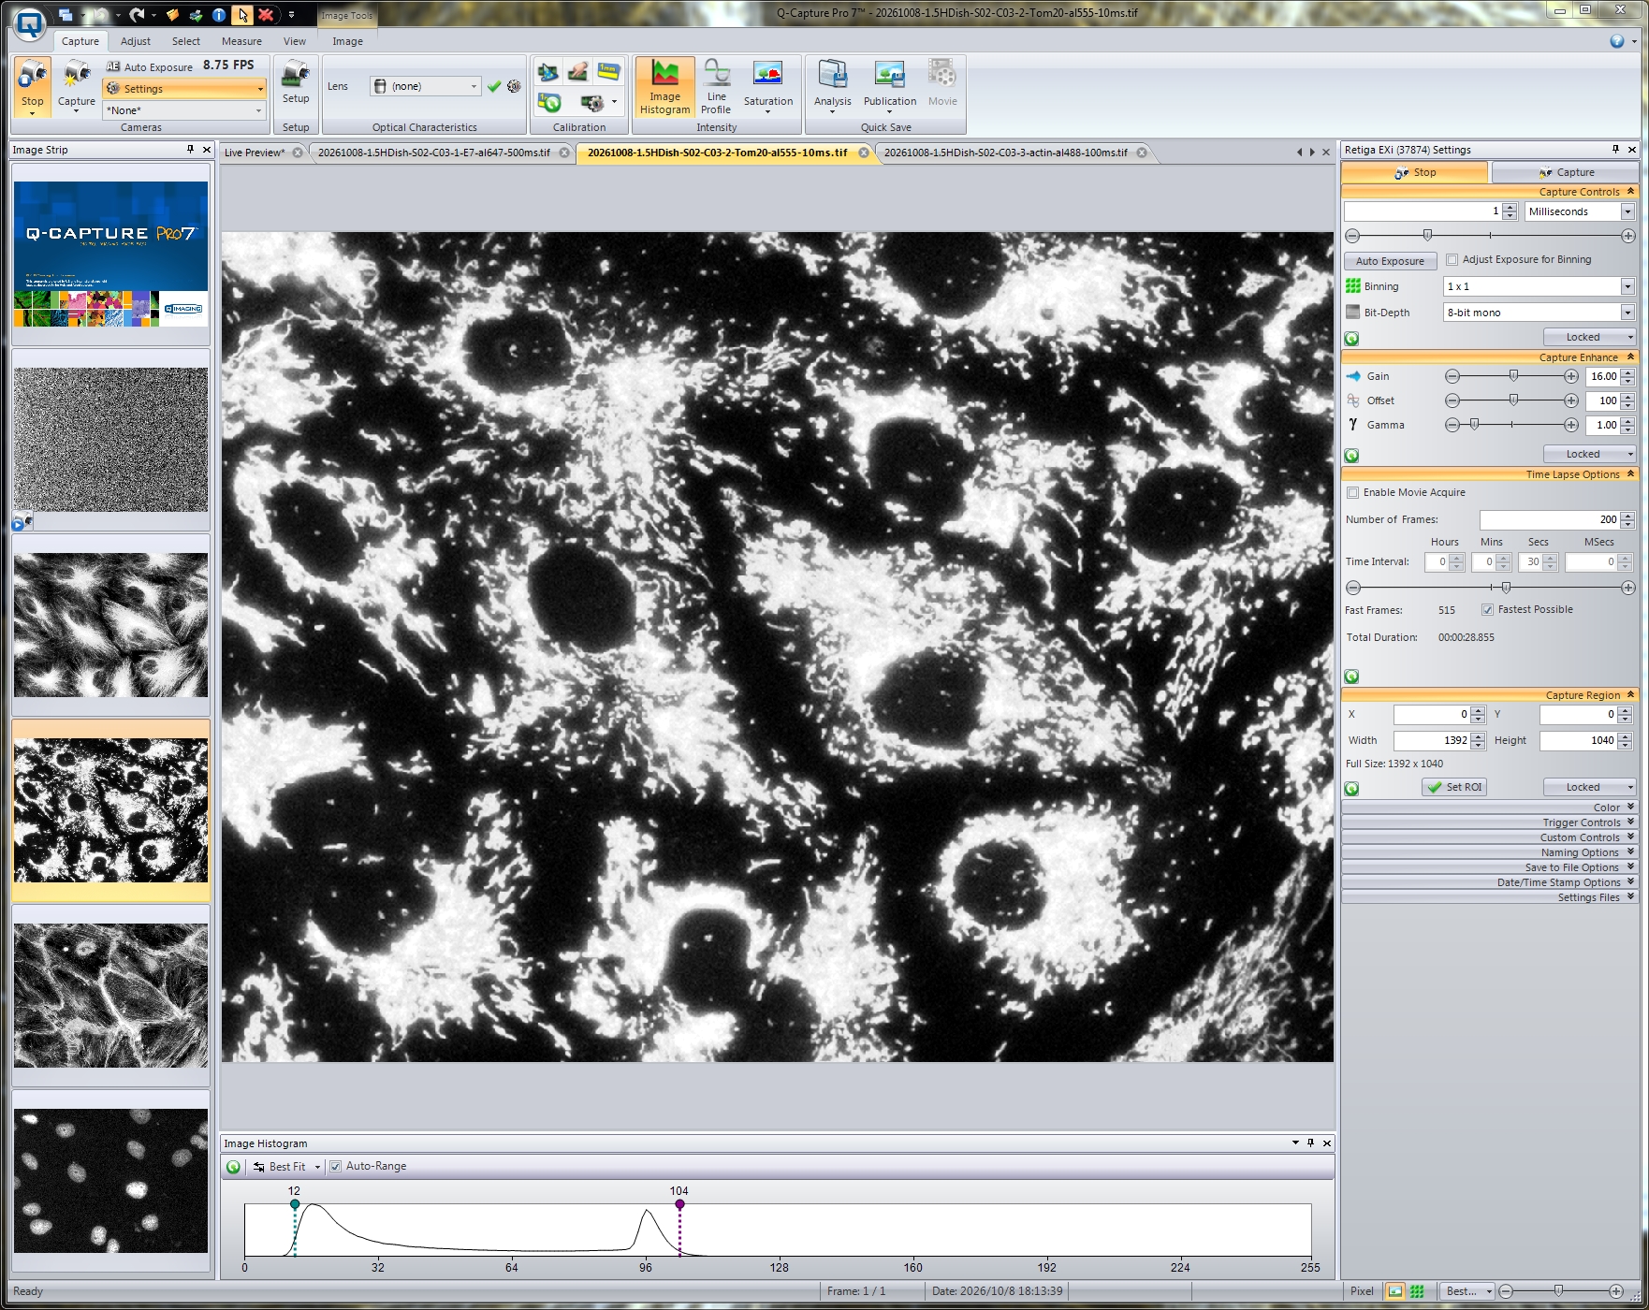Click the Auto Exposure button
Viewport: 1649px width, 1310px height.
click(x=1390, y=261)
